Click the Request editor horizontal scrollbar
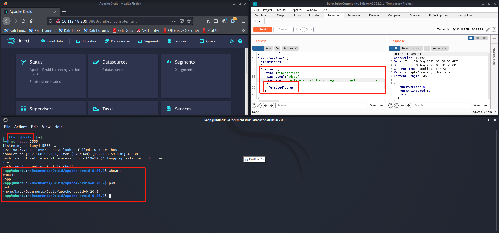This screenshot has width=499, height=233. 269,101
